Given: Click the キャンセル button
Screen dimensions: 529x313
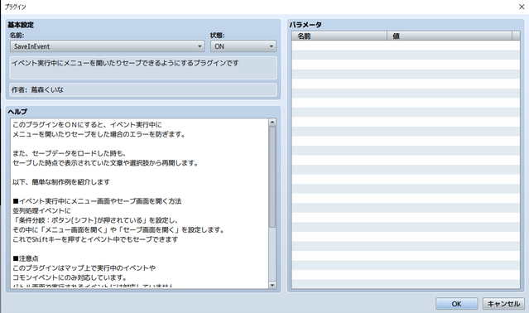Looking at the screenshot, I should tap(503, 304).
